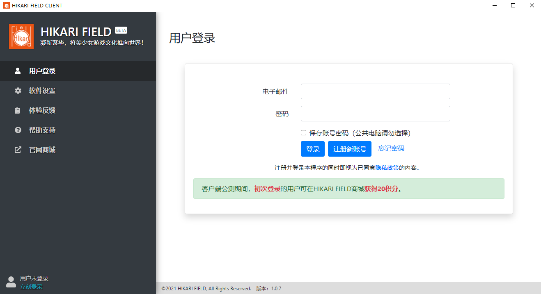Open the 隐私政策 link
The image size is (541, 294).
click(387, 168)
